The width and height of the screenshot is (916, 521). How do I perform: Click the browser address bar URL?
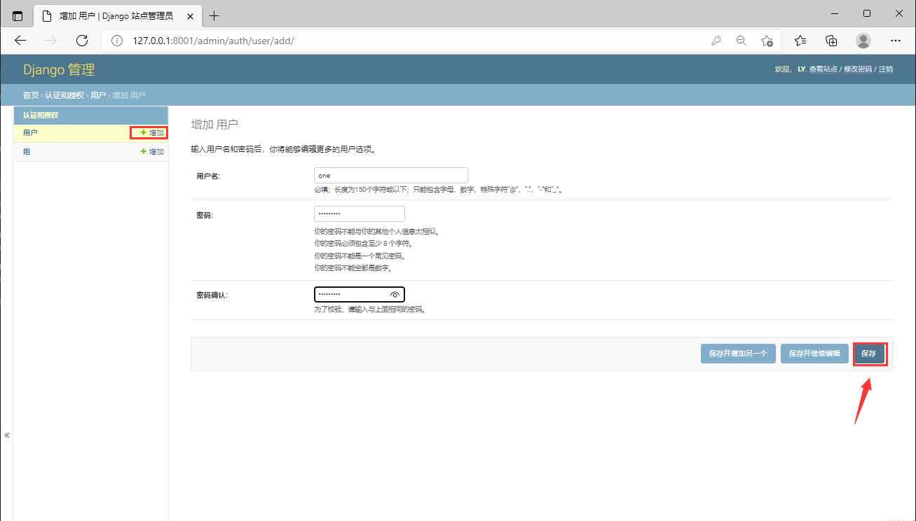[213, 41]
